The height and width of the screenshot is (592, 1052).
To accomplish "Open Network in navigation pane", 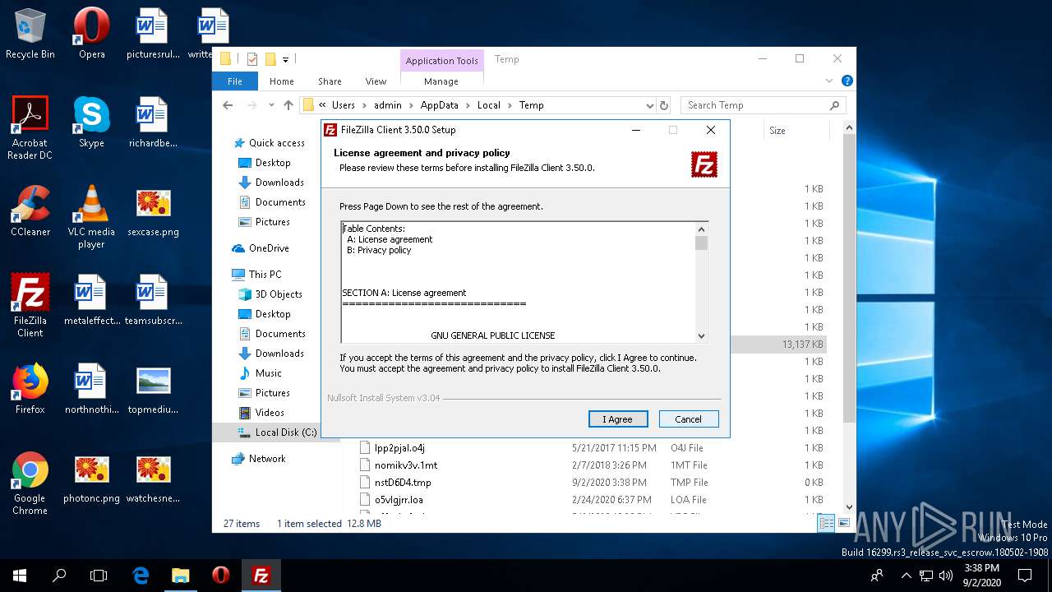I will click(x=267, y=459).
